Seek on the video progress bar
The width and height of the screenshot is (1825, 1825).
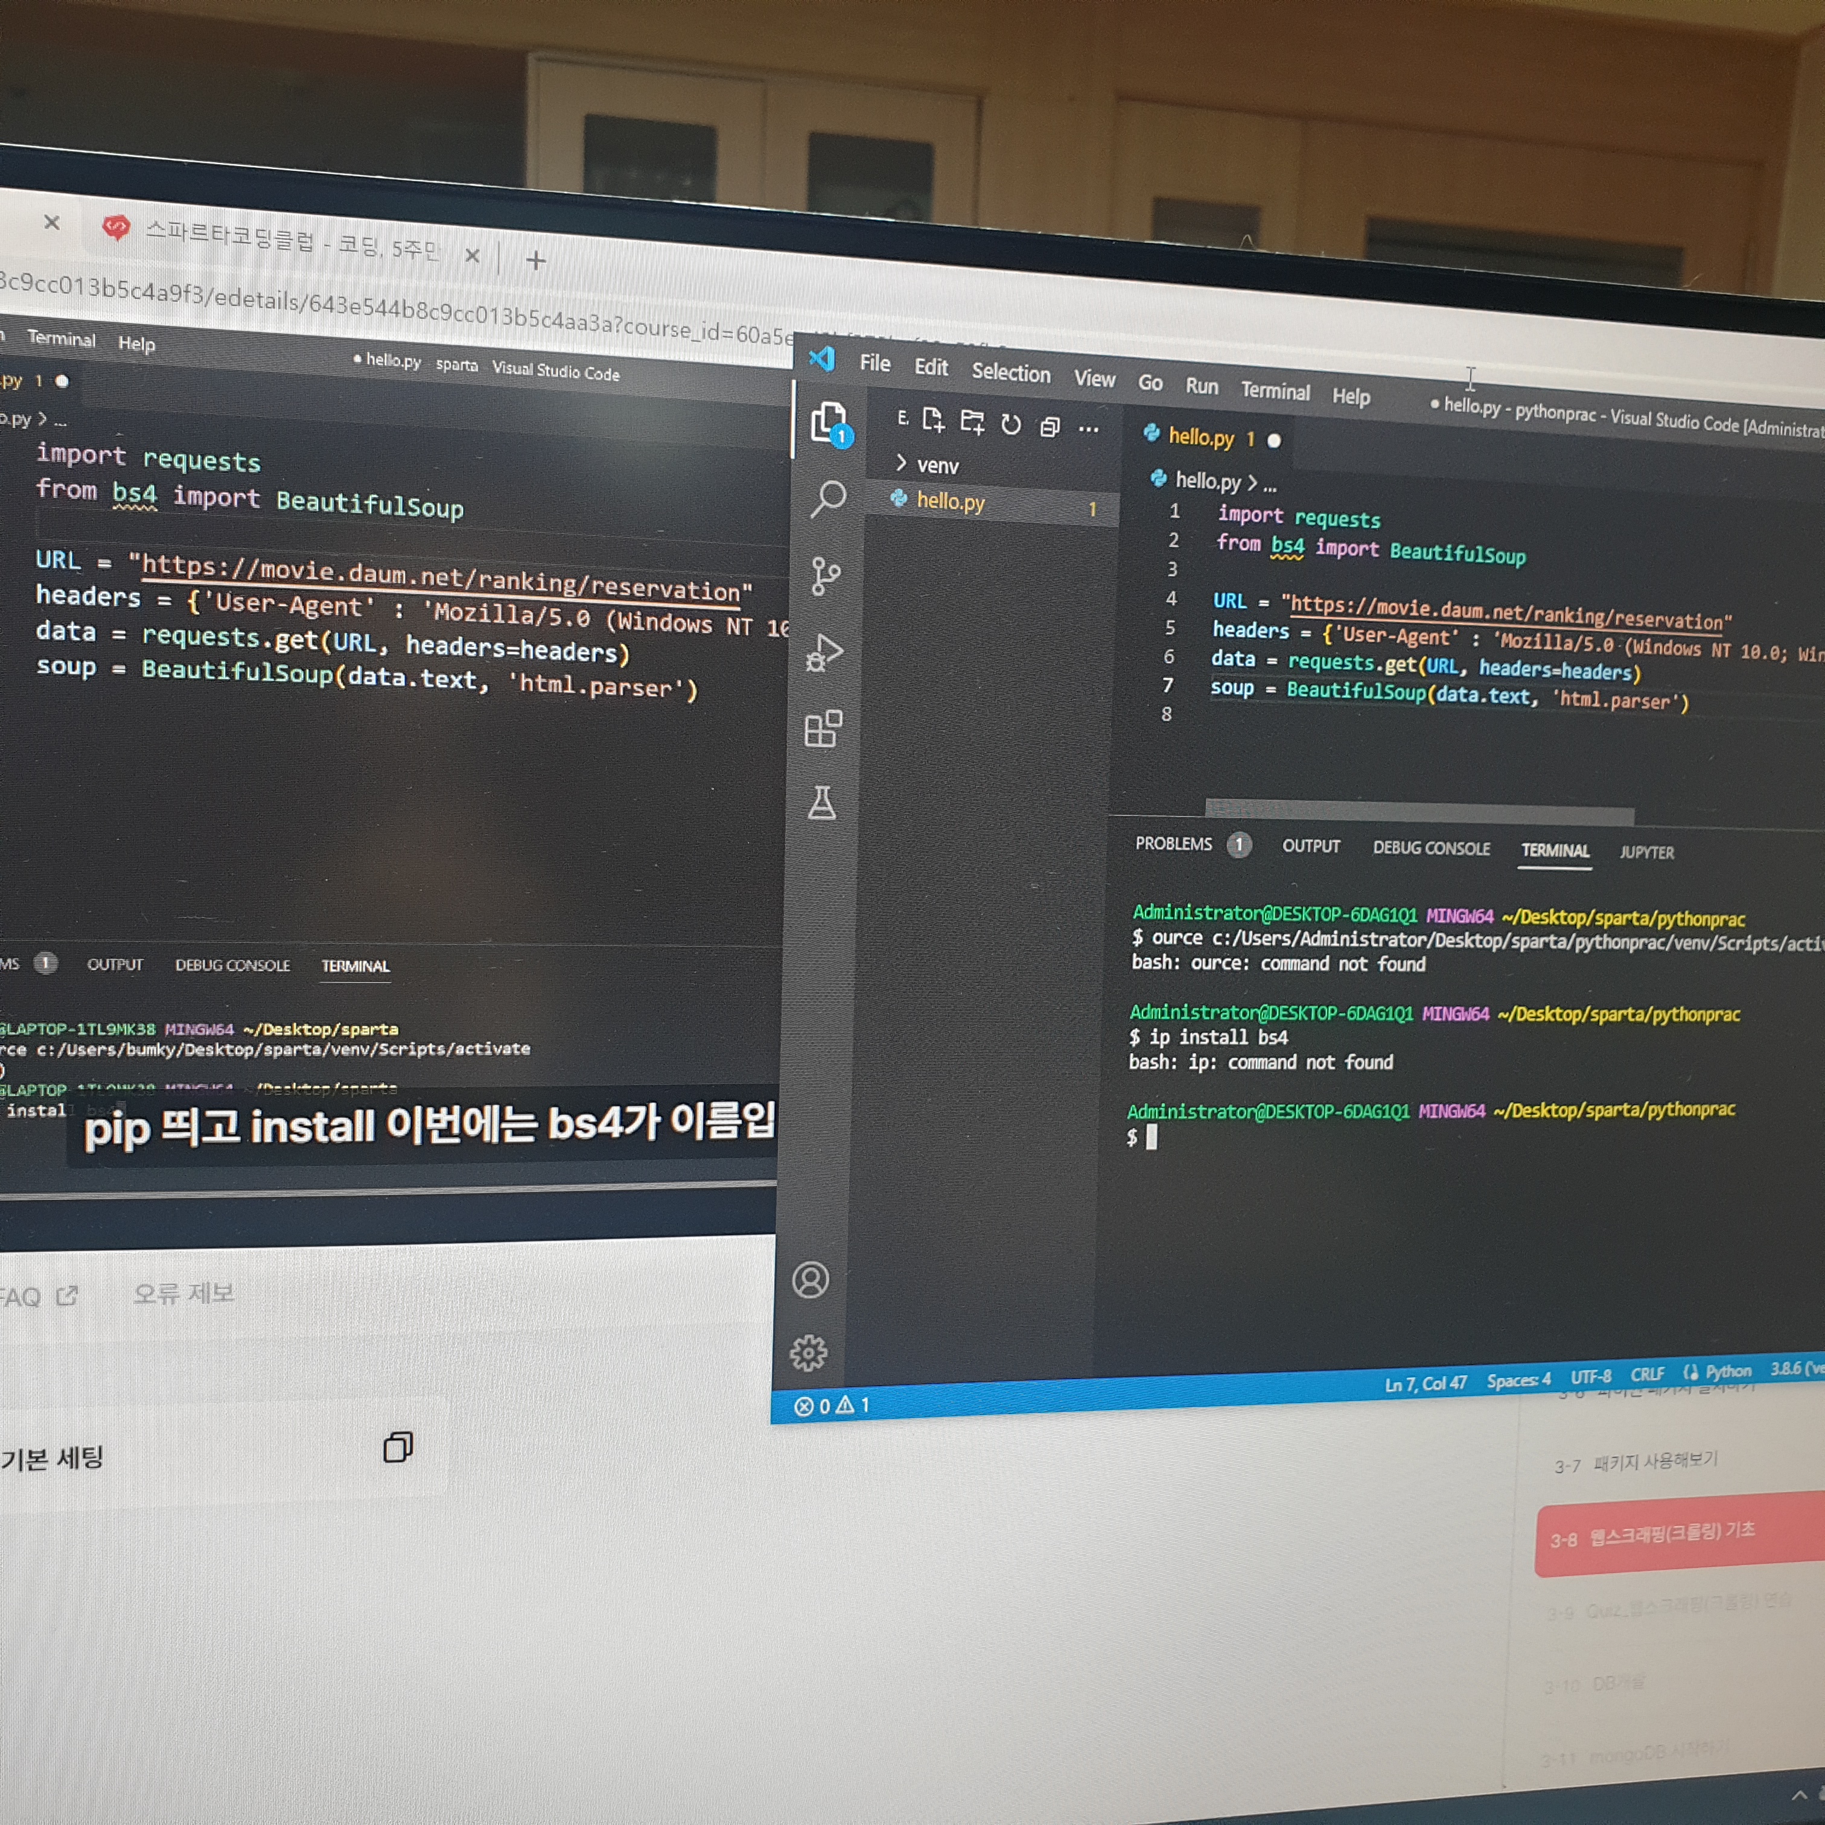coord(388,1191)
